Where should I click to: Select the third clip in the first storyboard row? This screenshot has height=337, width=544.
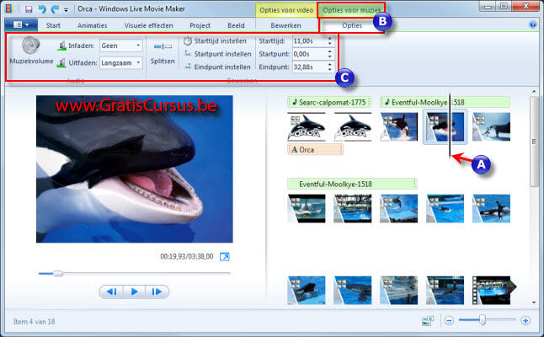398,126
